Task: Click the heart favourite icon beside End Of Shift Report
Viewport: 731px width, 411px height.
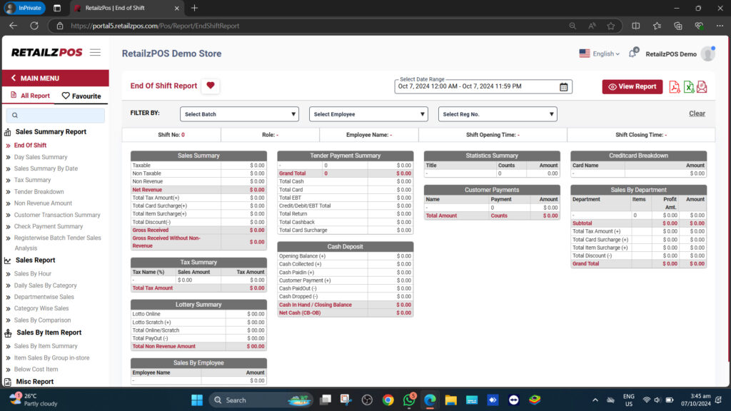Action: 210,86
